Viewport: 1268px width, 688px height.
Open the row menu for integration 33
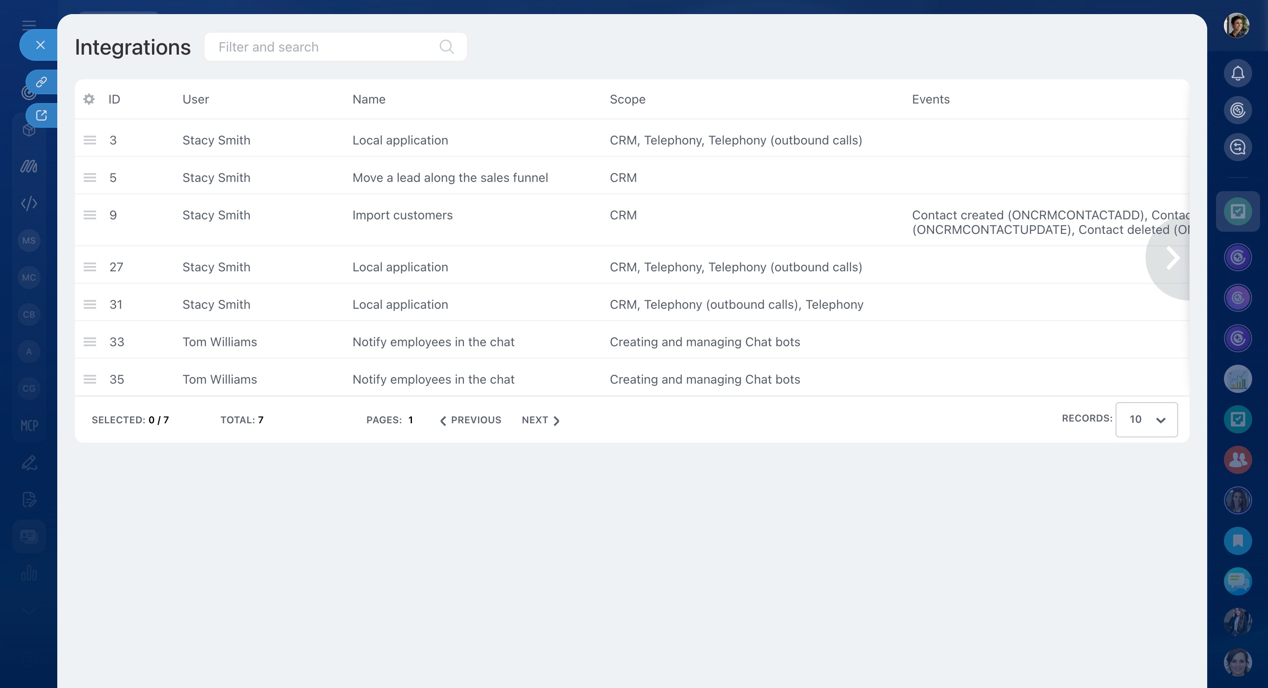pos(89,342)
